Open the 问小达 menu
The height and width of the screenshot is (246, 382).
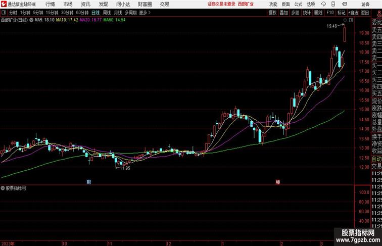(x=123, y=4)
